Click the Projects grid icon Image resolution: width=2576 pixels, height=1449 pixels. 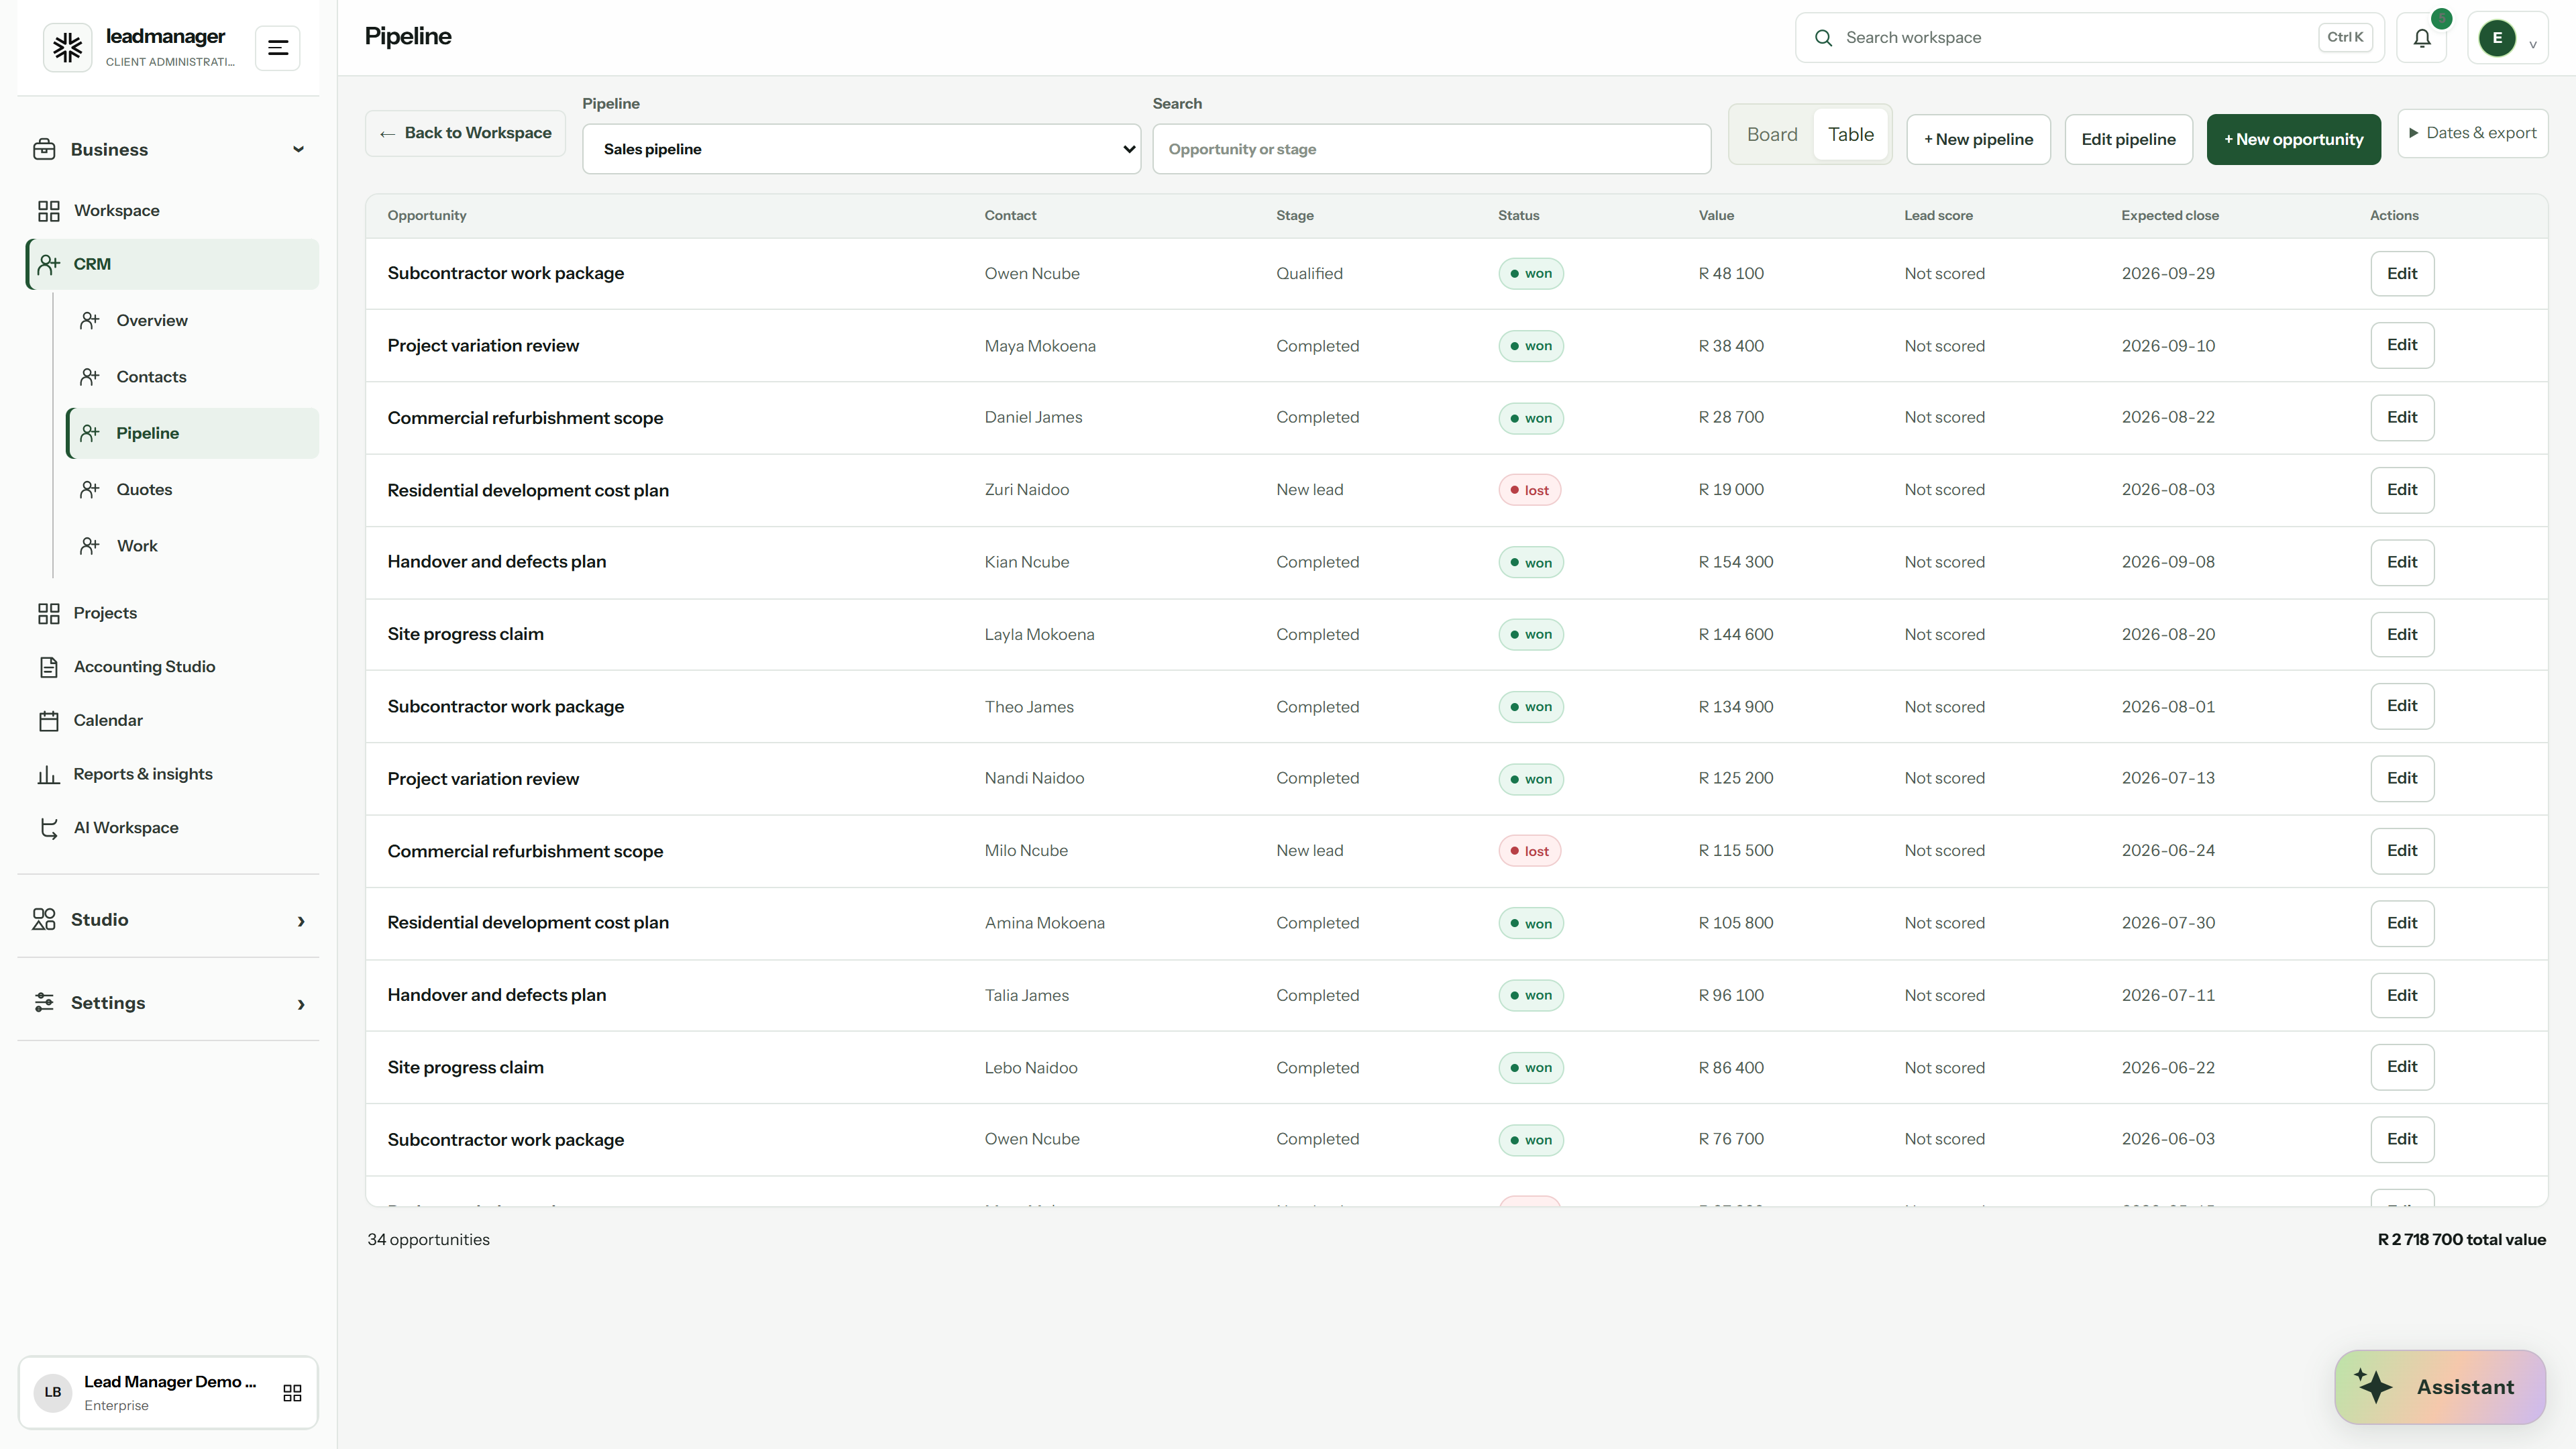pyautogui.click(x=48, y=613)
